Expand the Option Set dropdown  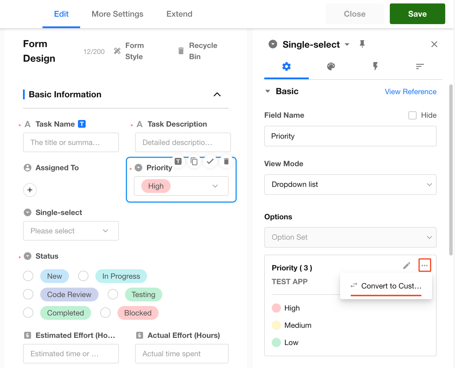tap(350, 237)
